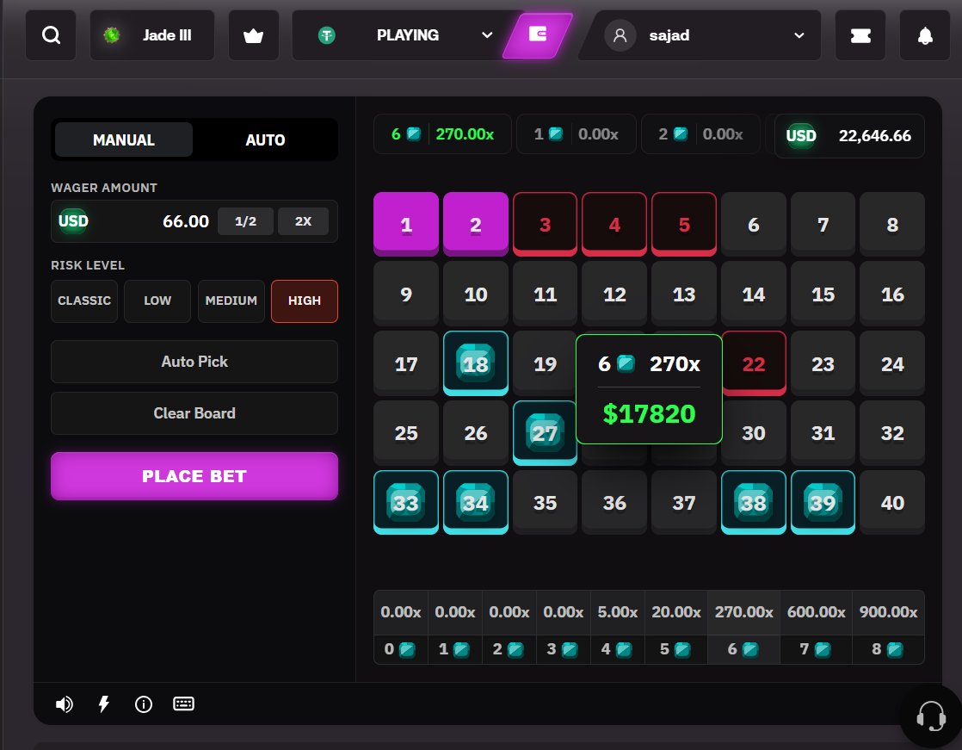Click the crown VIP icon
The width and height of the screenshot is (962, 750).
(253, 35)
